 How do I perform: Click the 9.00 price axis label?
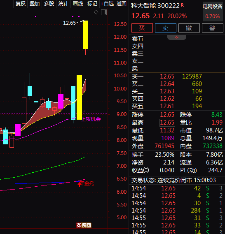coord(122,114)
